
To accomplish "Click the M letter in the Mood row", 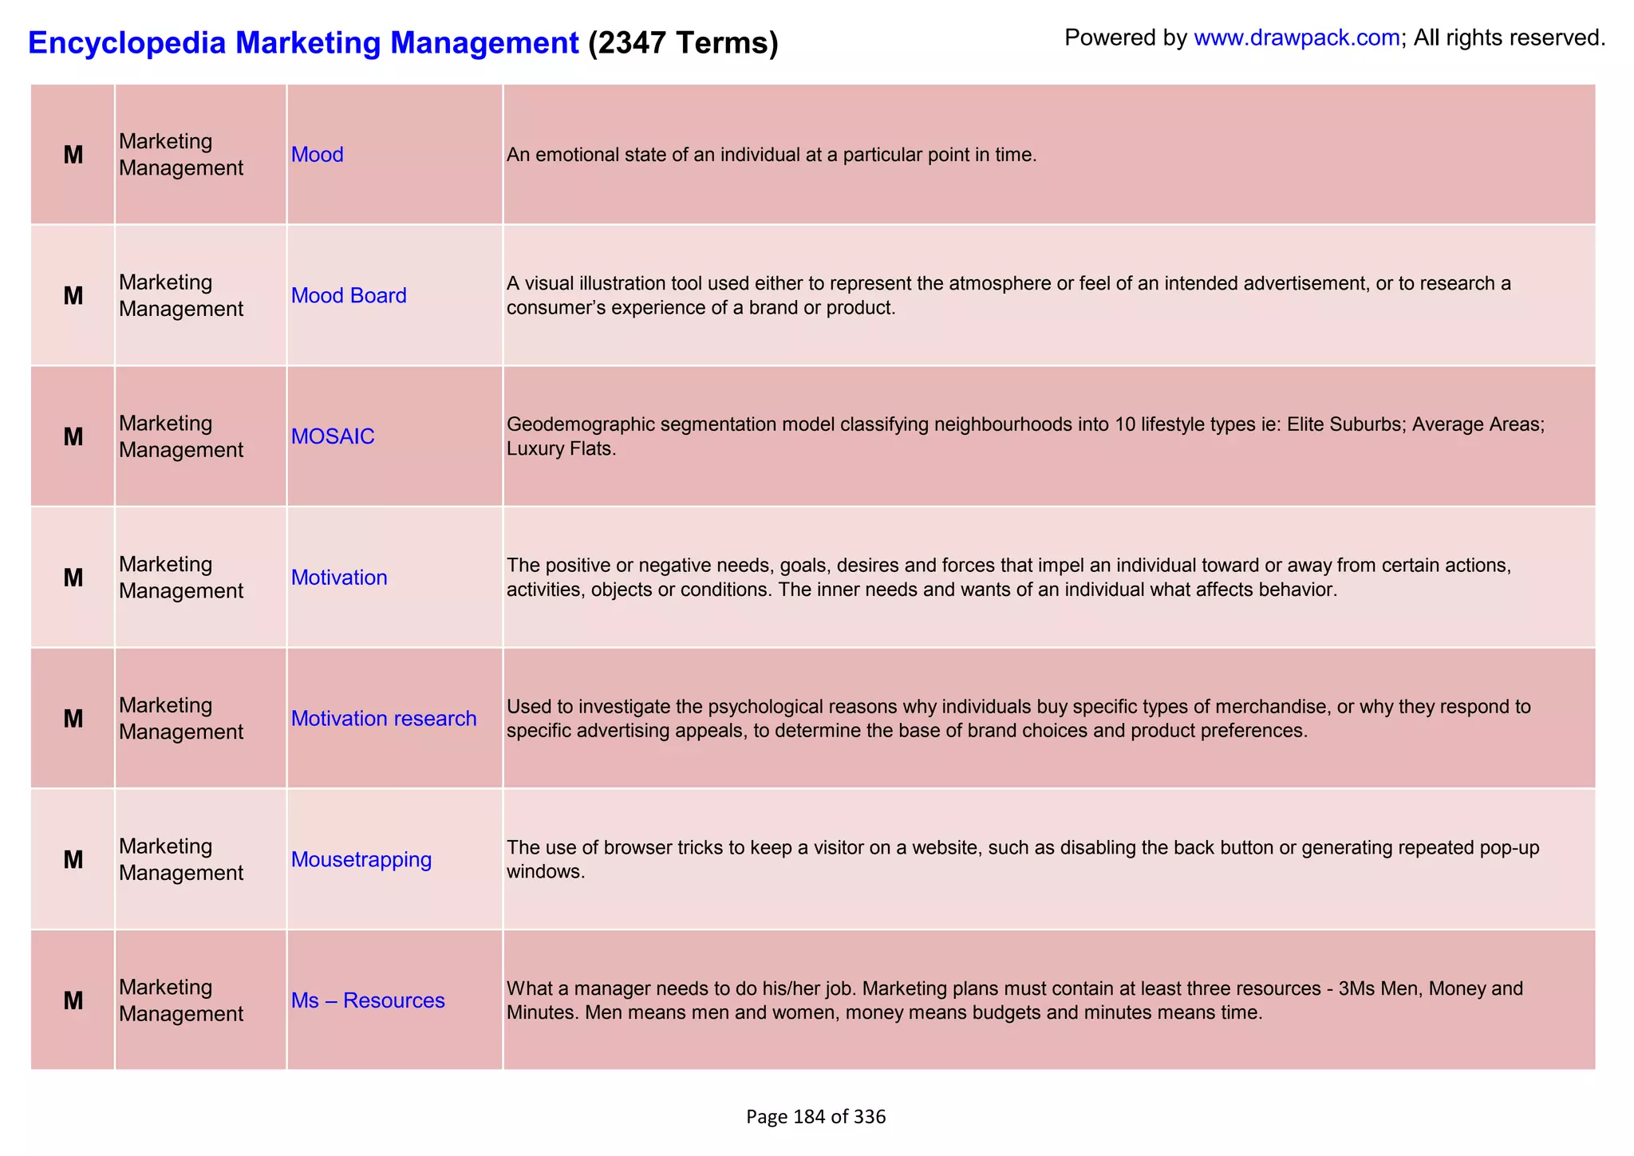I will click(73, 155).
